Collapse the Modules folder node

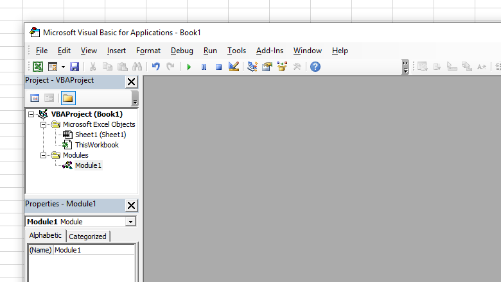43,155
